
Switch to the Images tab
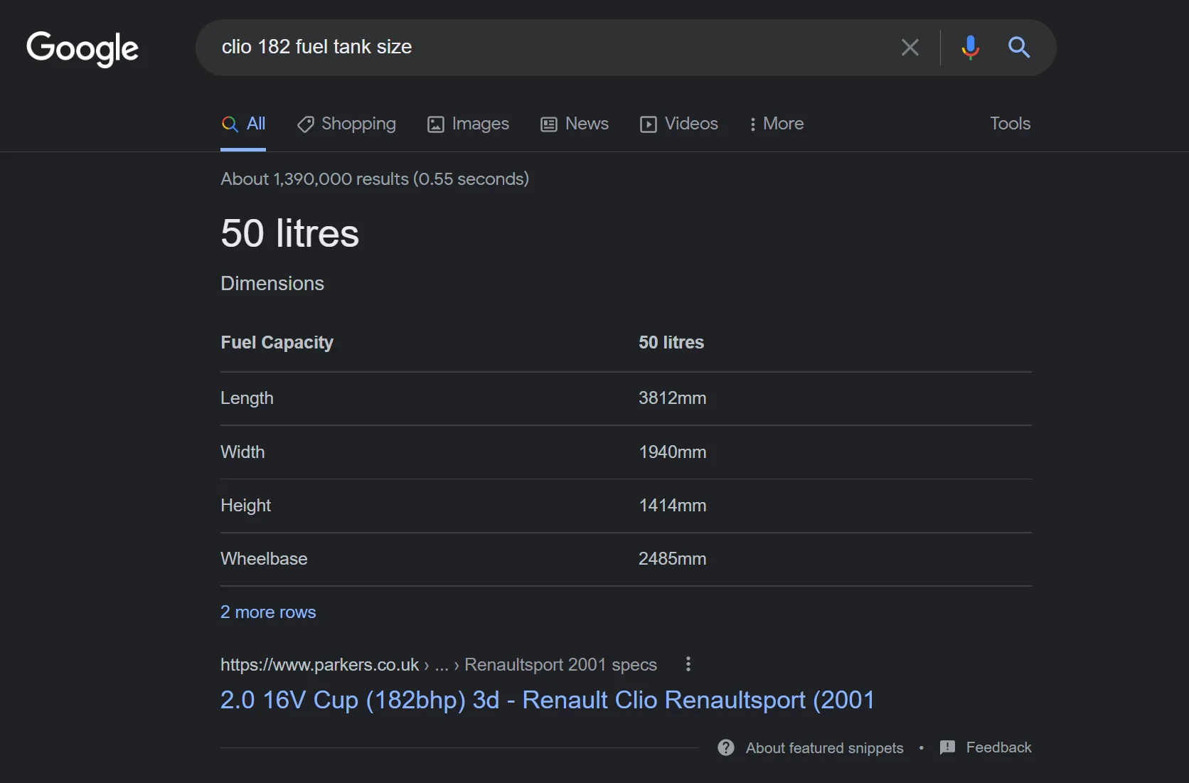click(x=468, y=124)
